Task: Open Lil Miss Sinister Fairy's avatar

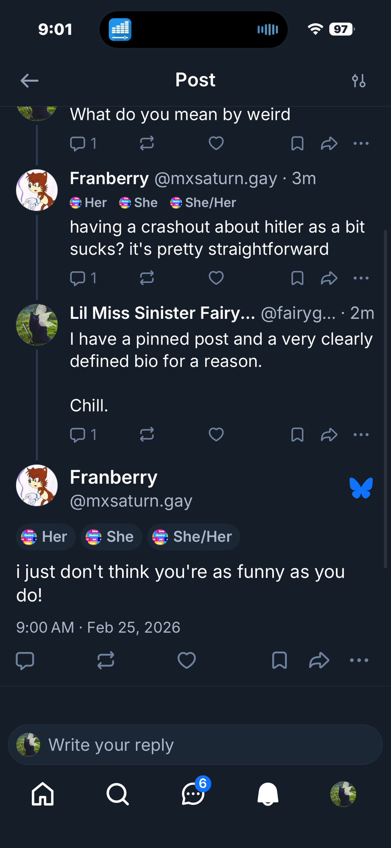Action: pyautogui.click(x=37, y=325)
